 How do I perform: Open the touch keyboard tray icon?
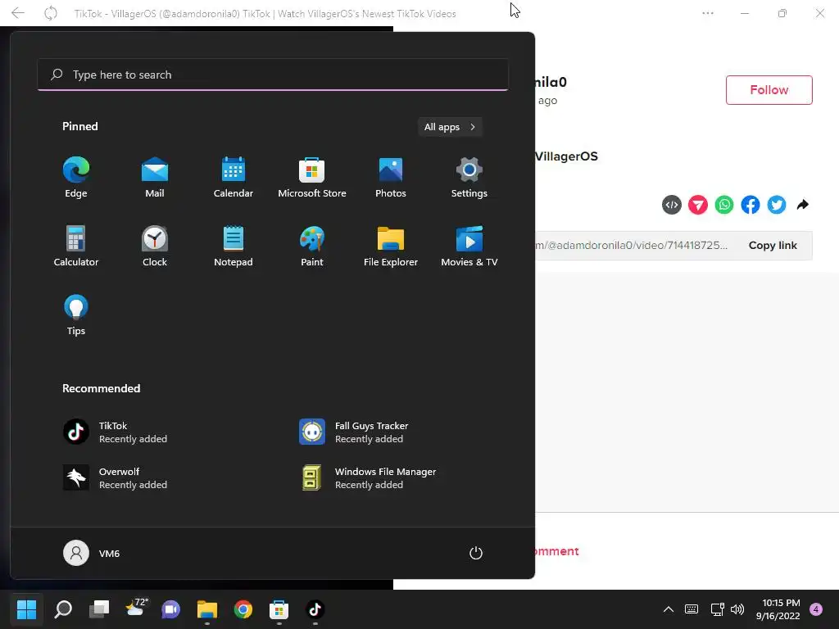pos(692,609)
